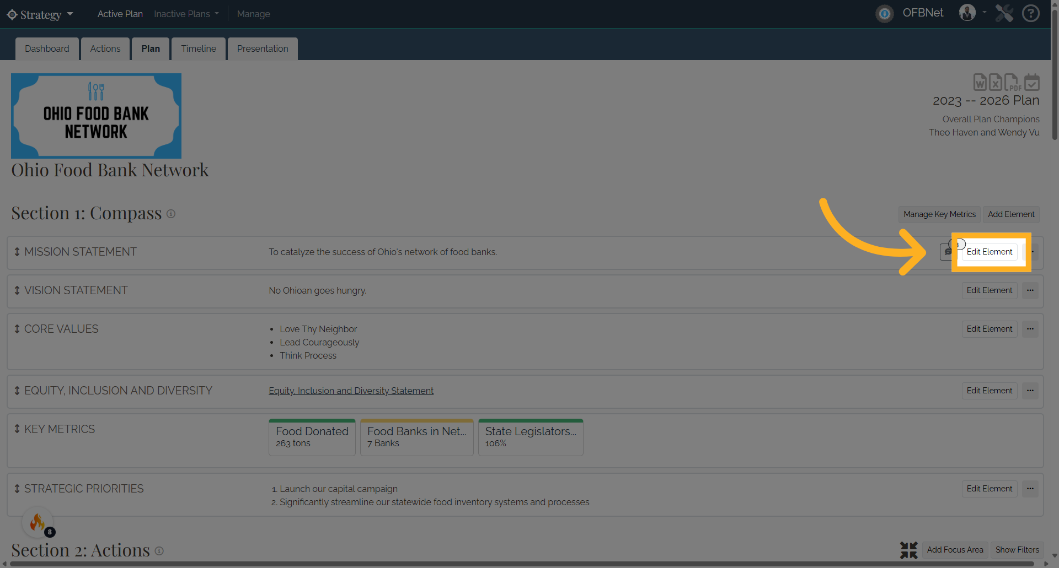The width and height of the screenshot is (1059, 568).
Task: Open more options for Equity, Inclusion and Diversity
Action: tap(1030, 391)
